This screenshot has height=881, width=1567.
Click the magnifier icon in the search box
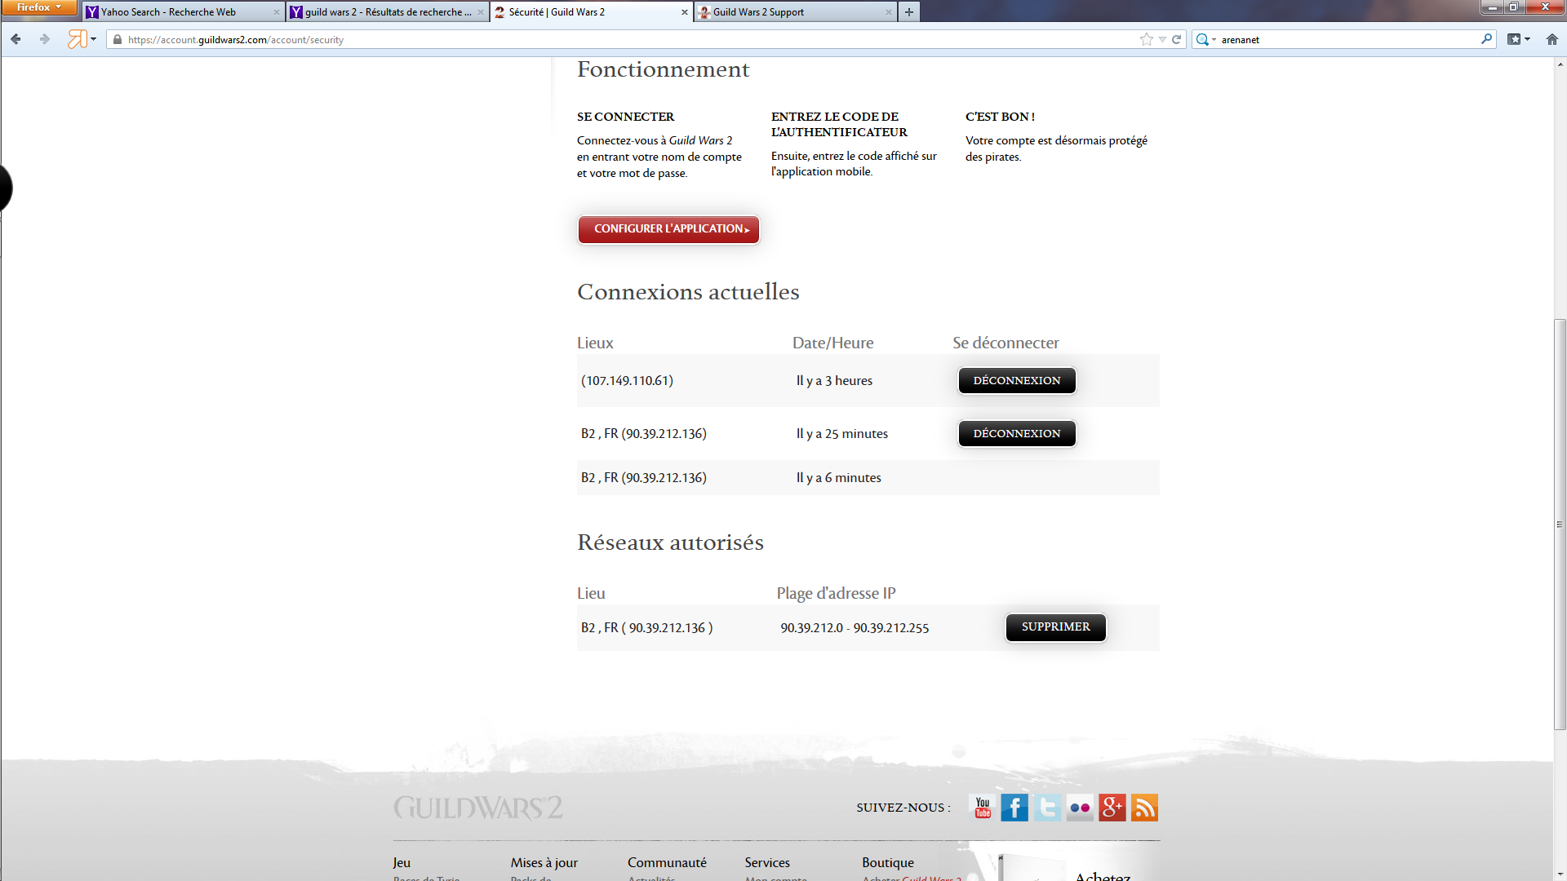point(1486,38)
